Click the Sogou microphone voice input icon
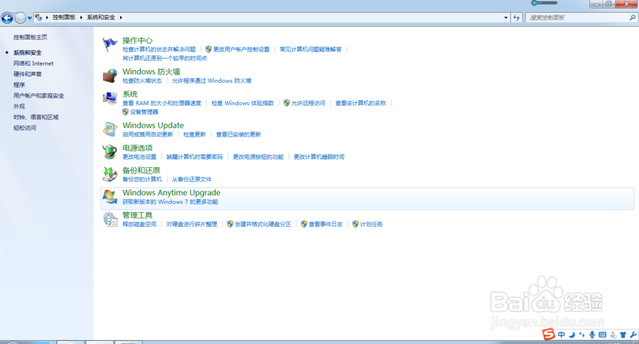The height and width of the screenshot is (344, 639). tap(592, 334)
